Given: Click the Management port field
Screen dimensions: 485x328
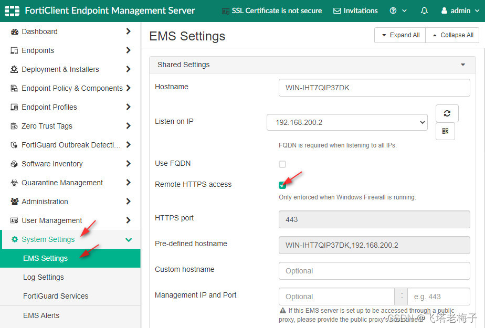Looking at the screenshot, I should pyautogui.click(x=439, y=297).
